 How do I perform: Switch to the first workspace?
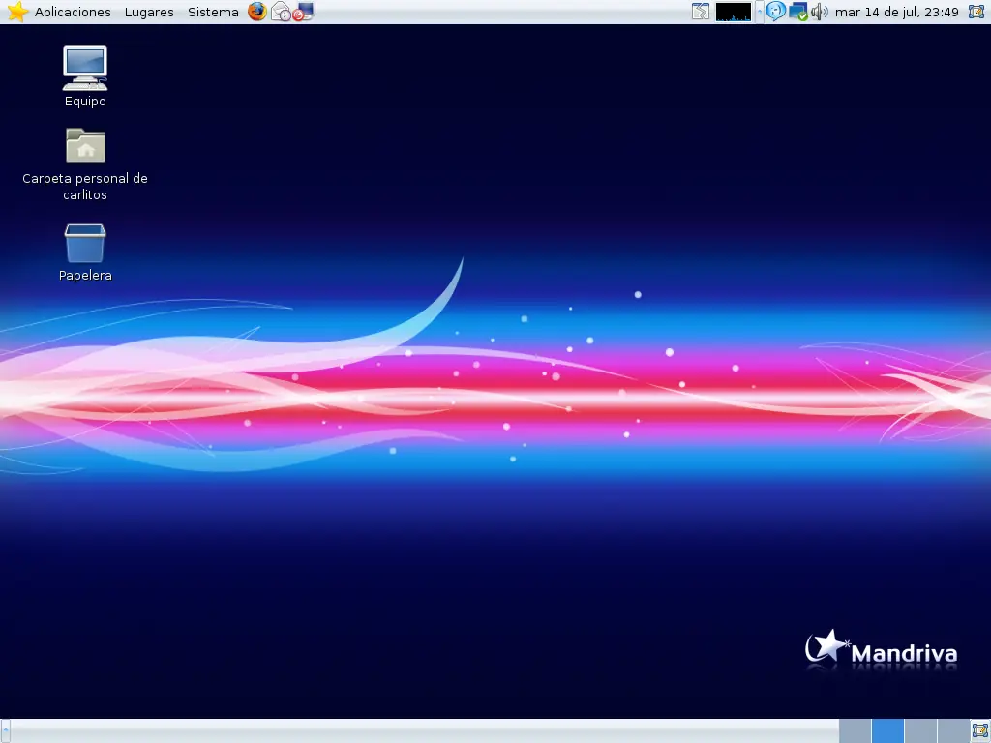[x=856, y=731]
